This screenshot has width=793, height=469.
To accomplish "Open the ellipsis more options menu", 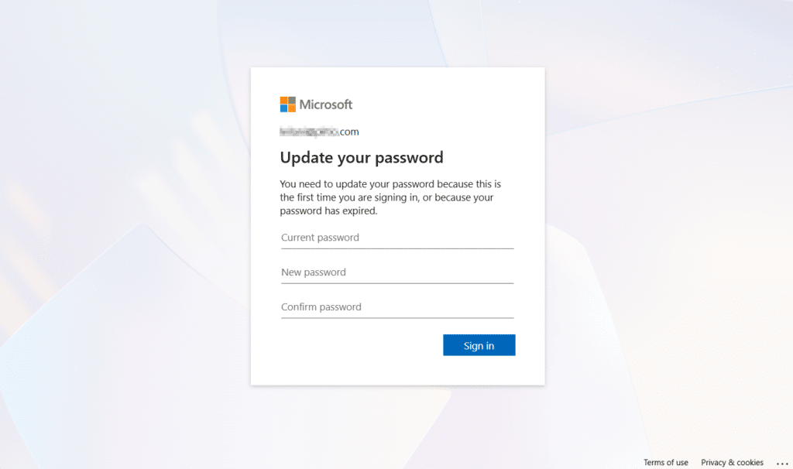I will pos(781,463).
